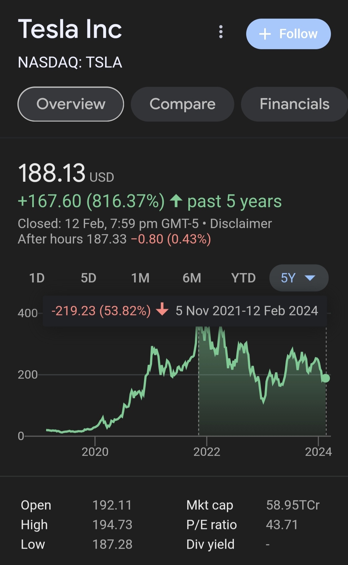Click the red down arrow in the chart tooltip
348x565 pixels.
click(x=162, y=309)
